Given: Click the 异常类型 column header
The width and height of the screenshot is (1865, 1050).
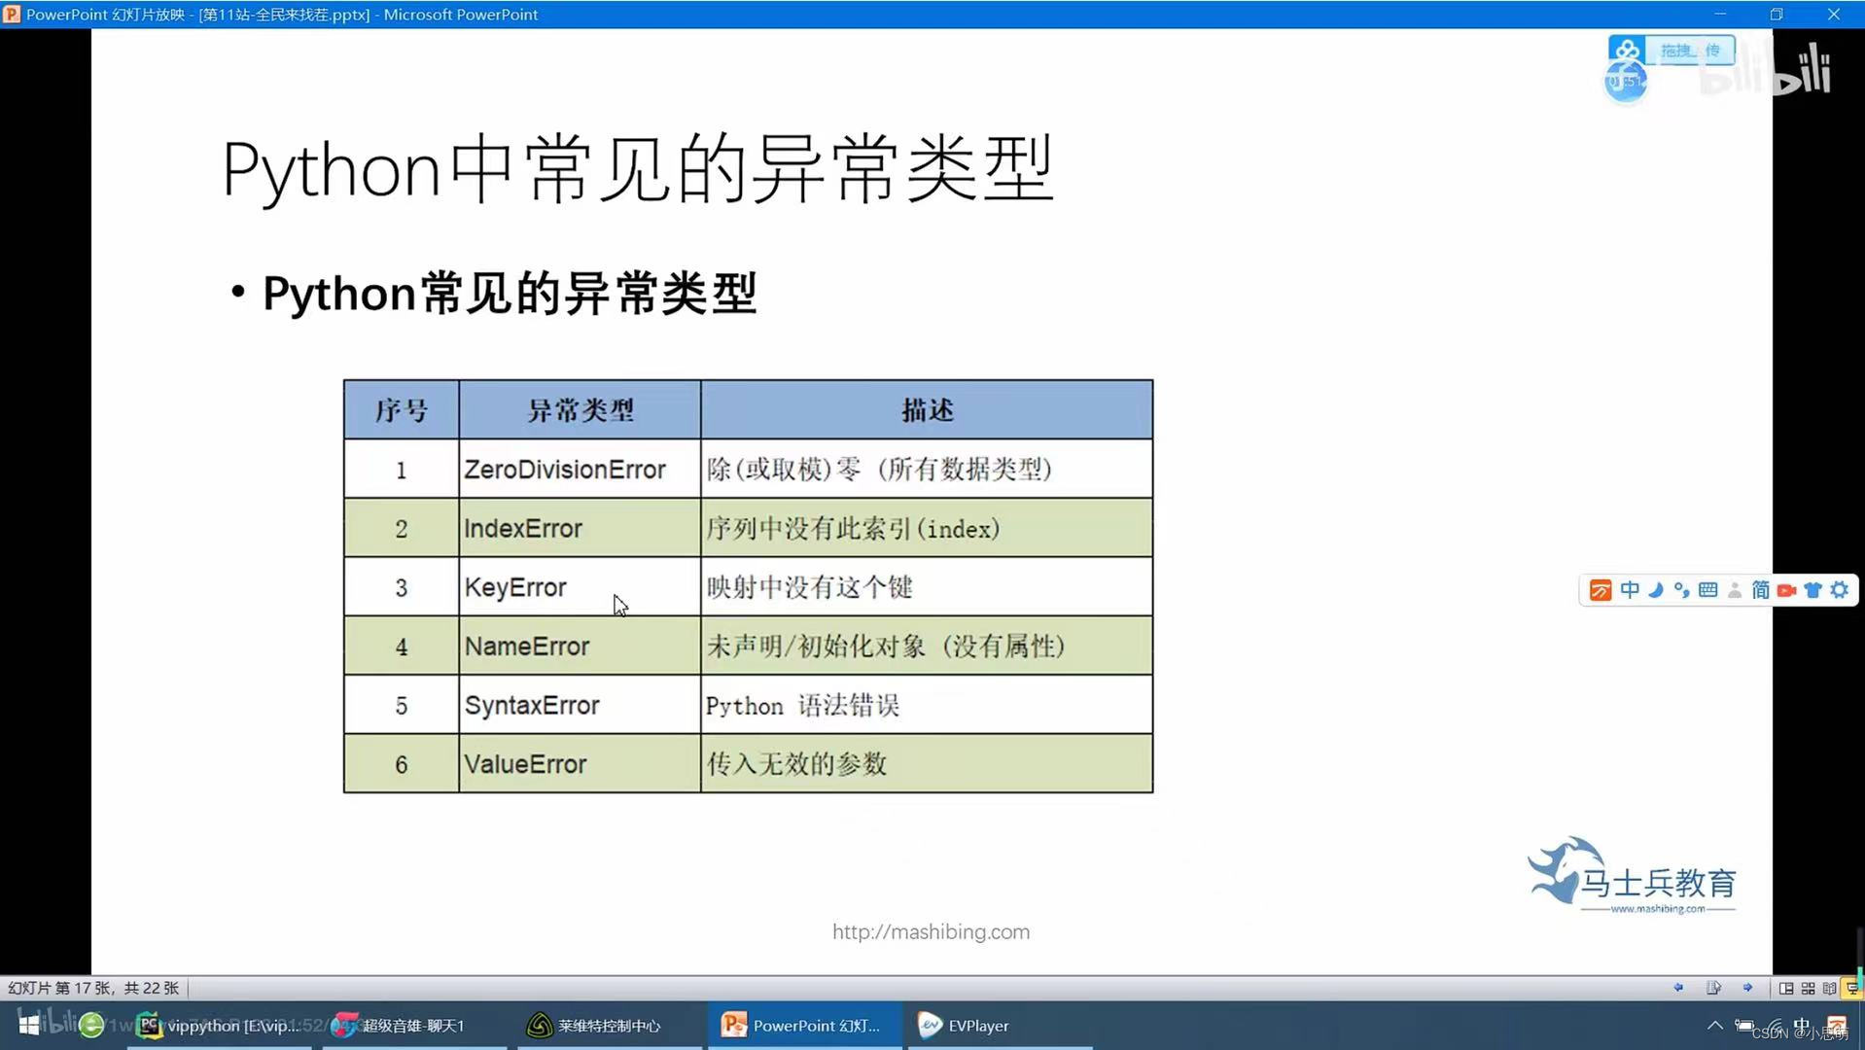Looking at the screenshot, I should [580, 410].
